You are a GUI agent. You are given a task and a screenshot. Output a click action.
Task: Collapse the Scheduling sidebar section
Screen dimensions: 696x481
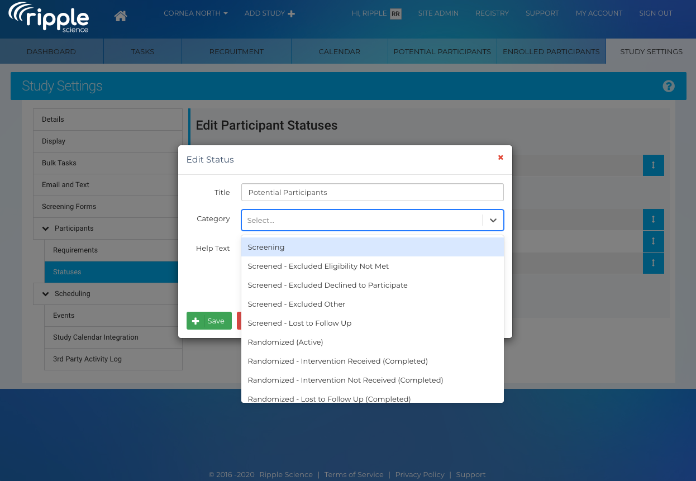pyautogui.click(x=45, y=294)
